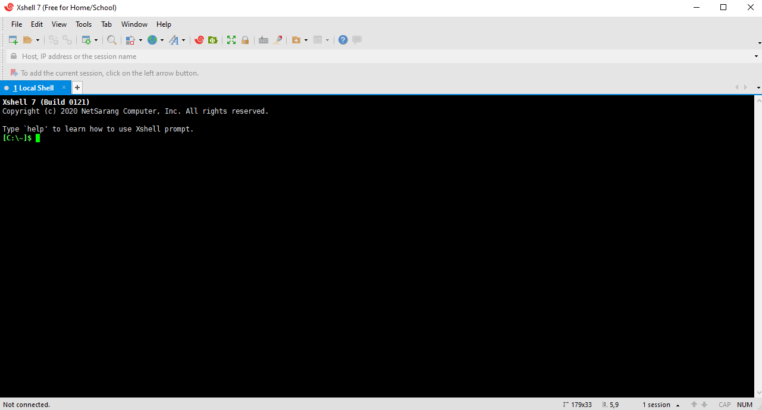The height and width of the screenshot is (410, 762).
Task: Expand the Color scheme dropdown arrow
Action: coord(140,40)
